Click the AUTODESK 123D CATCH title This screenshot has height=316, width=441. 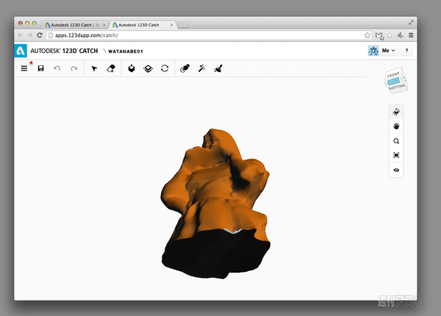[x=64, y=51]
